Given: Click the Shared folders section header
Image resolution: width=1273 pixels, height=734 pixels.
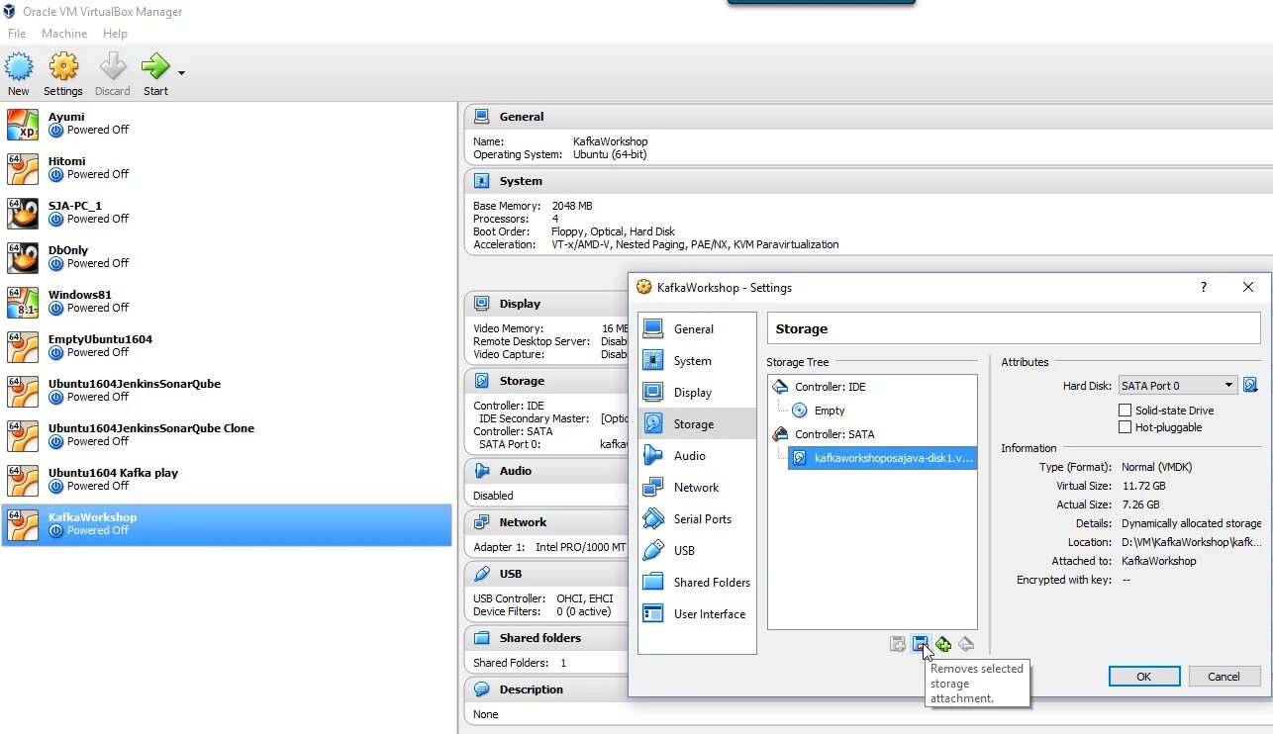Looking at the screenshot, I should pos(546,638).
